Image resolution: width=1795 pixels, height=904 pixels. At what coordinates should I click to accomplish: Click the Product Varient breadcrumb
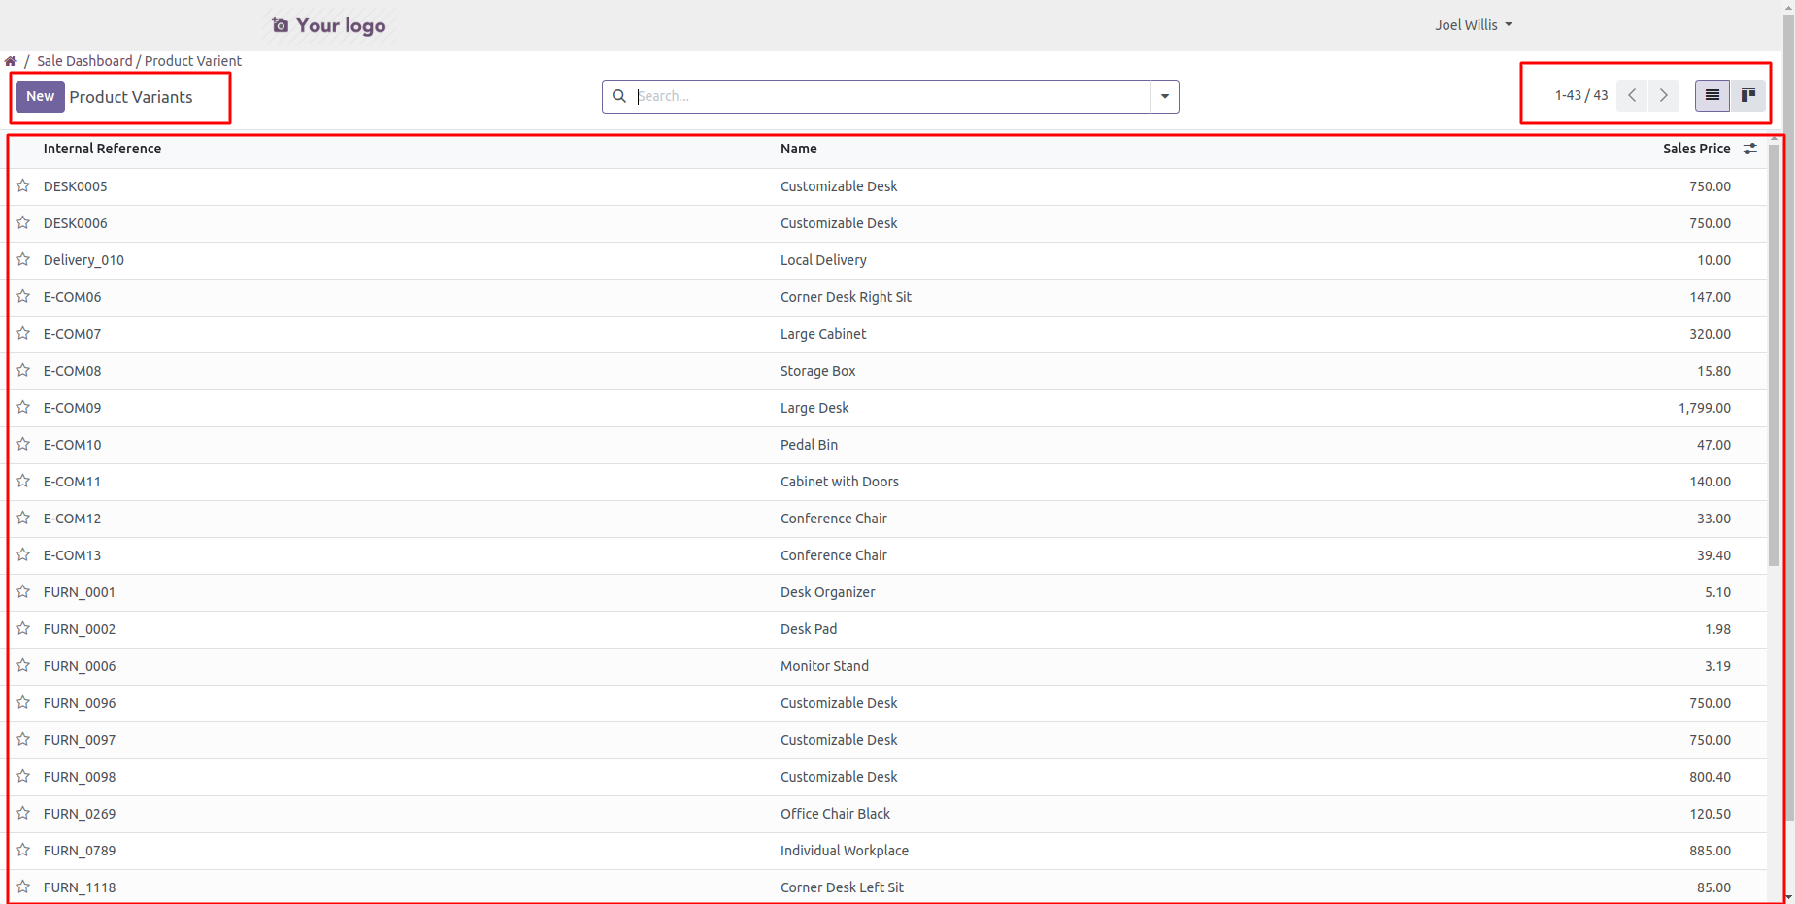193,61
